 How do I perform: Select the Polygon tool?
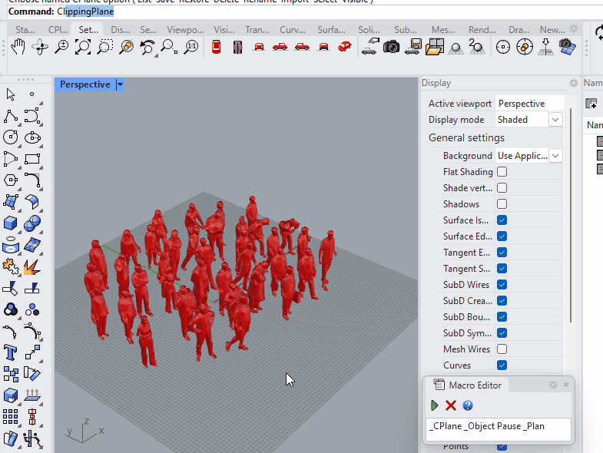pyautogui.click(x=11, y=180)
